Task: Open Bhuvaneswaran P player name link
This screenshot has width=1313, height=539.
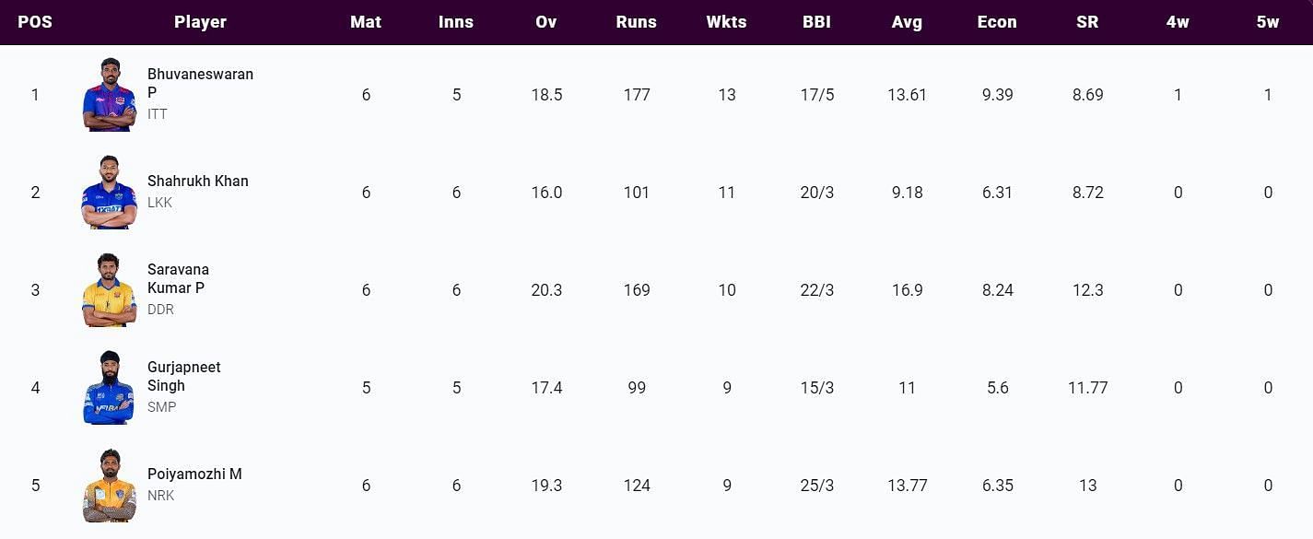Action: 200,83
